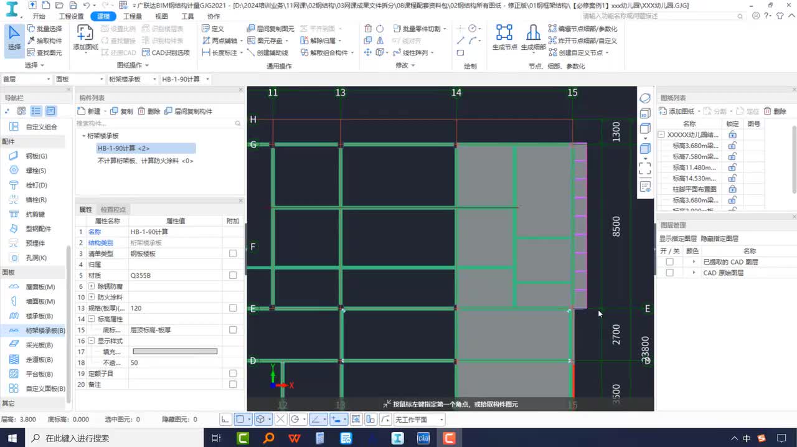Click 层间复制构件 button
The width and height of the screenshot is (797, 447).
click(x=189, y=111)
